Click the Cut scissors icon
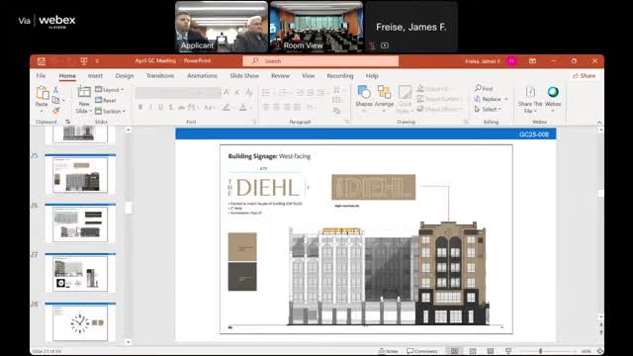The width and height of the screenshot is (633, 356). tap(56, 90)
